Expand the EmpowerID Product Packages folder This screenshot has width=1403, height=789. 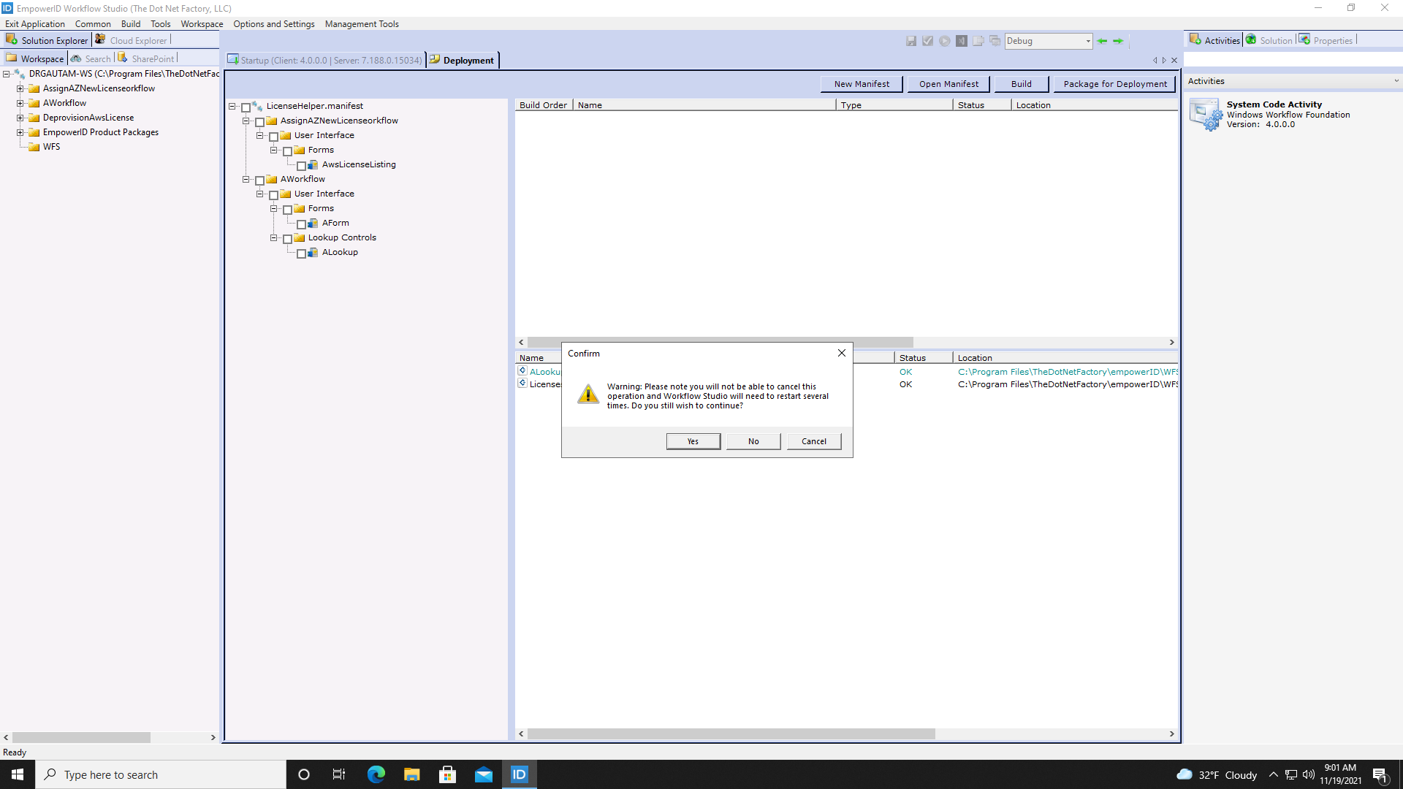point(20,132)
